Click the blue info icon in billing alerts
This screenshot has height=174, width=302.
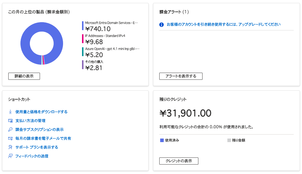point(161,25)
